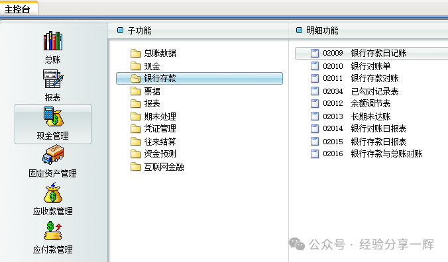Select the 现金管理 module icon
Image resolution: width=448 pixels, height=262 pixels.
(x=53, y=116)
